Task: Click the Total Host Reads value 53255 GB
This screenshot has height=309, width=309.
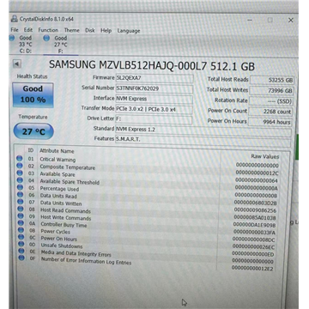Action: point(272,81)
